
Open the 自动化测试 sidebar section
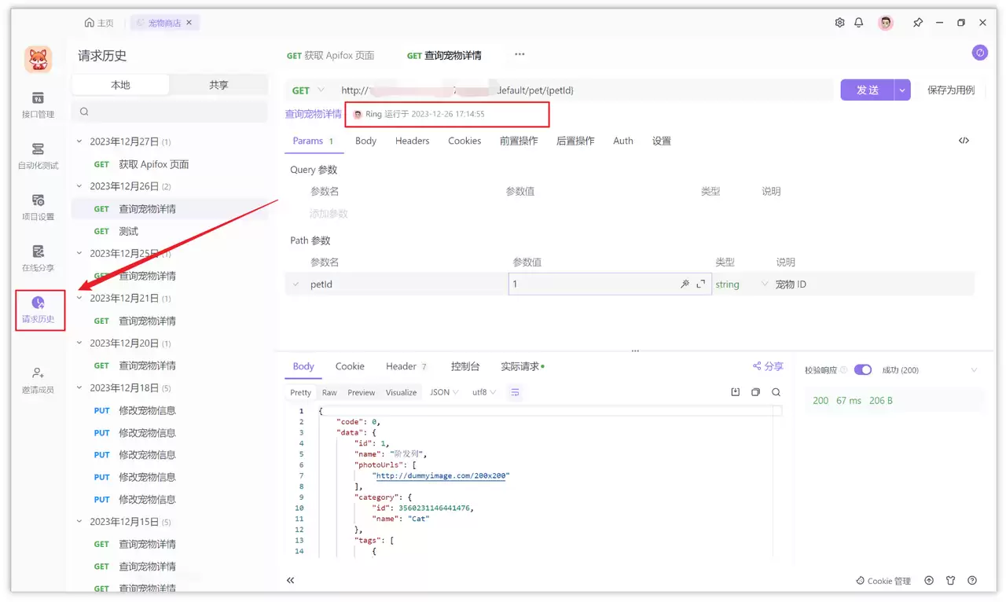click(38, 156)
